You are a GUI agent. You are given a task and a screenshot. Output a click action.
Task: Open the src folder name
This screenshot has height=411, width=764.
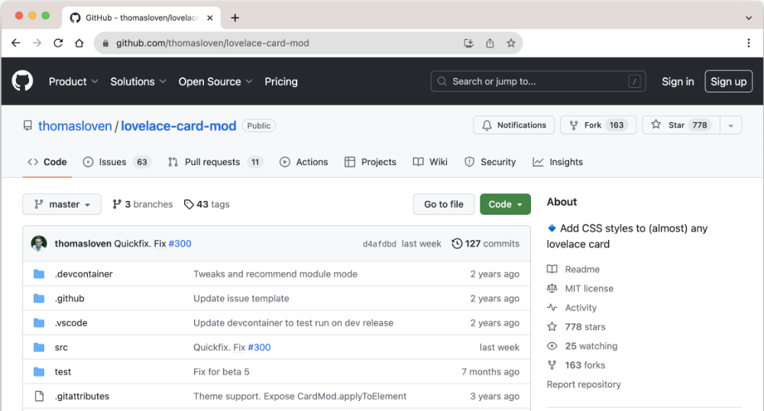[x=61, y=347]
